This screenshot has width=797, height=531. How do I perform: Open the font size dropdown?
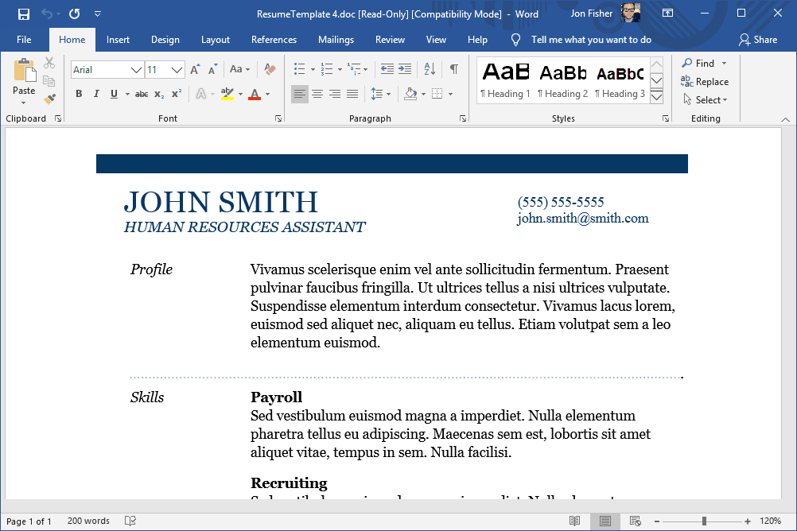(x=177, y=70)
